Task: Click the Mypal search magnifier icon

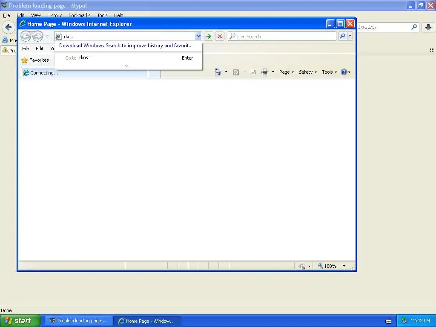Action: pyautogui.click(x=414, y=27)
